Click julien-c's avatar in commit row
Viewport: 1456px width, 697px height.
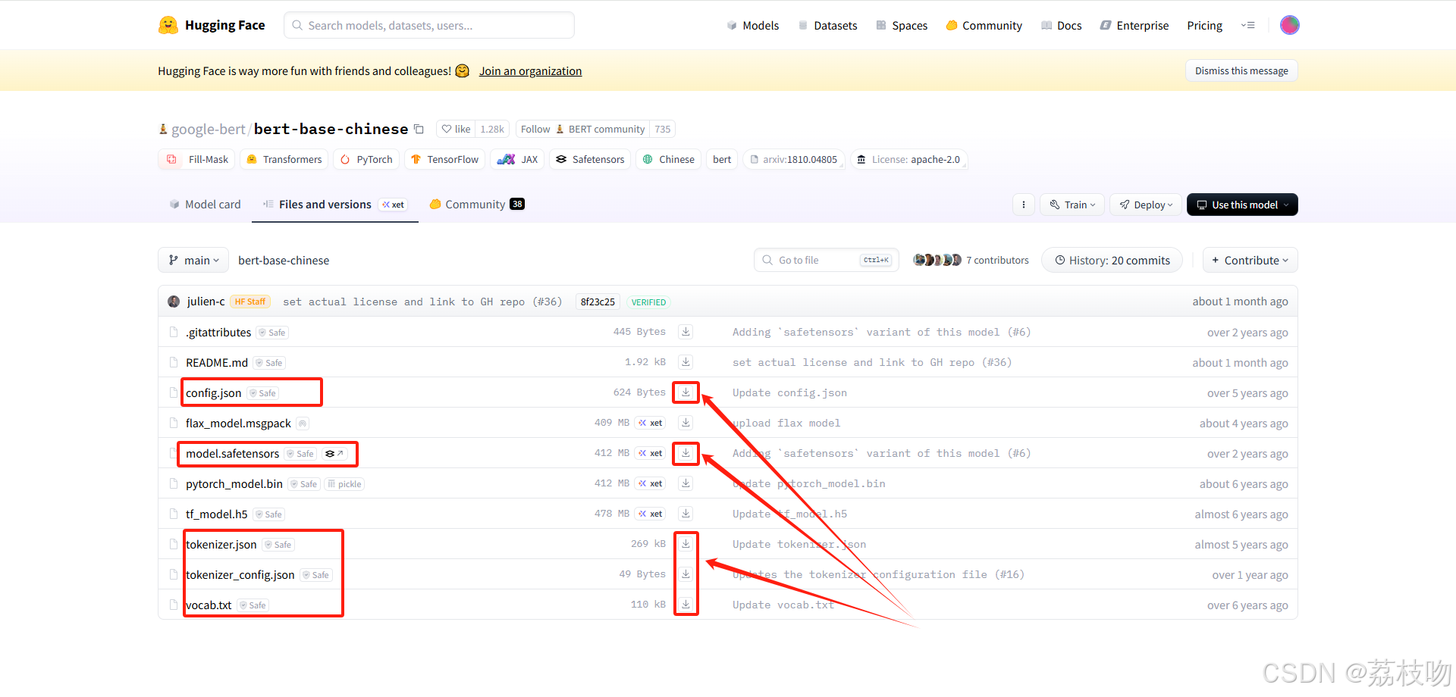tap(174, 302)
